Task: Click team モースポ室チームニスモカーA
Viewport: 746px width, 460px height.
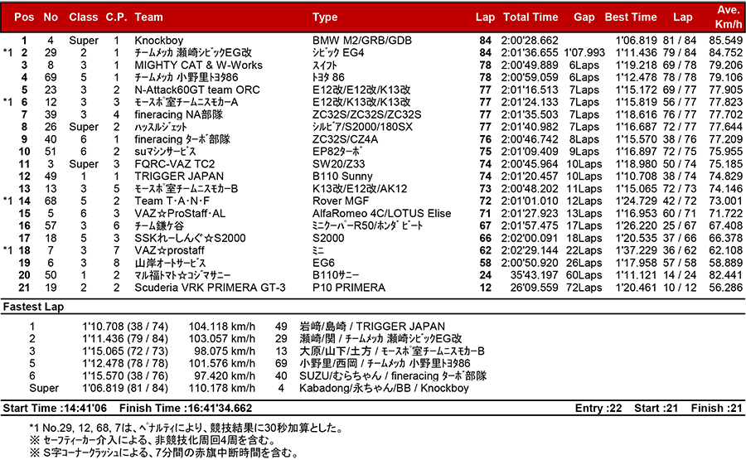Action: 186,102
